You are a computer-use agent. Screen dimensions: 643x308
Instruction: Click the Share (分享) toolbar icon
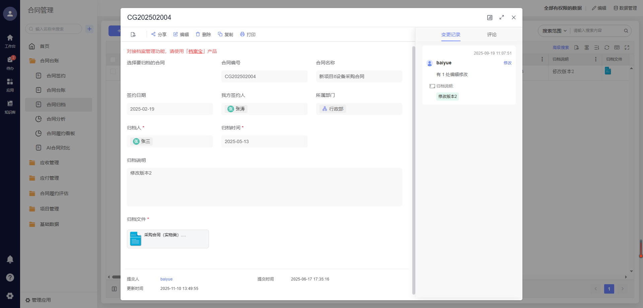pos(153,34)
